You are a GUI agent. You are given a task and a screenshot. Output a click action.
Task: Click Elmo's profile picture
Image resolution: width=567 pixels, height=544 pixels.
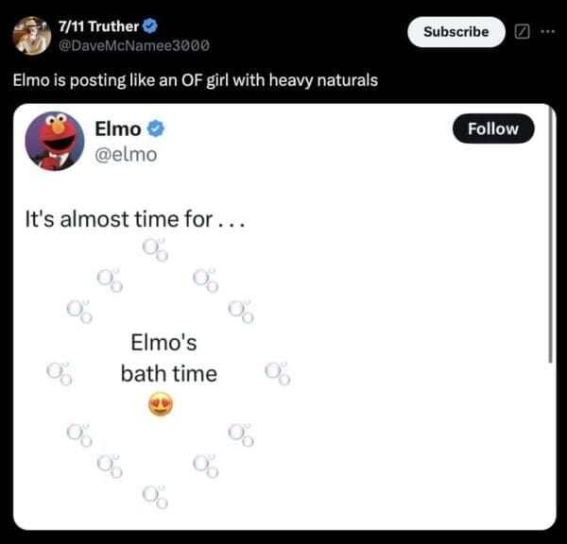coord(54,140)
